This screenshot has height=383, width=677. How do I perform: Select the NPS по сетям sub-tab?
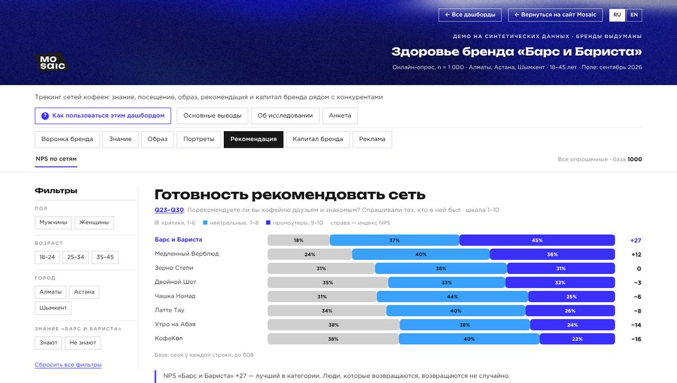click(56, 159)
